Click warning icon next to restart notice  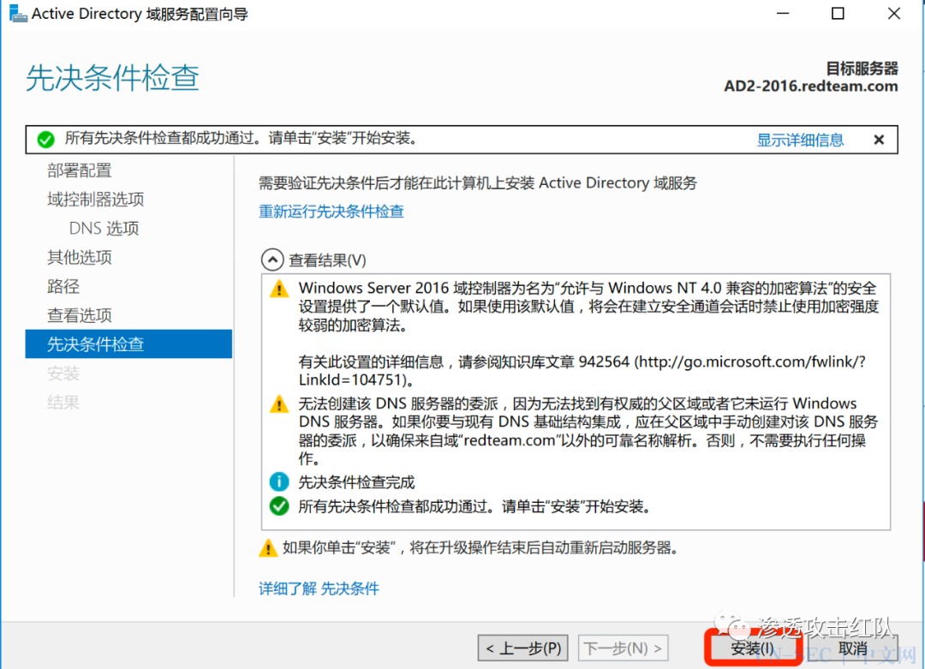click(268, 548)
